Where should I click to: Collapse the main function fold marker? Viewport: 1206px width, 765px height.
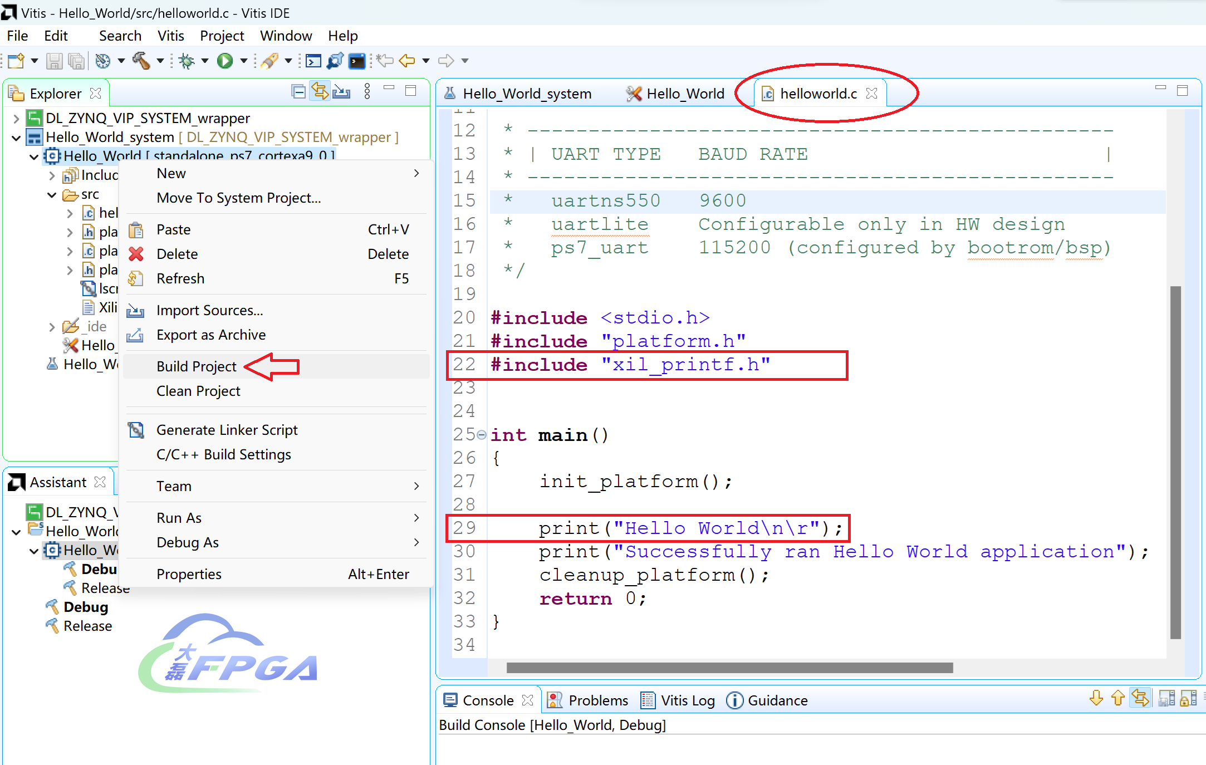[482, 435]
